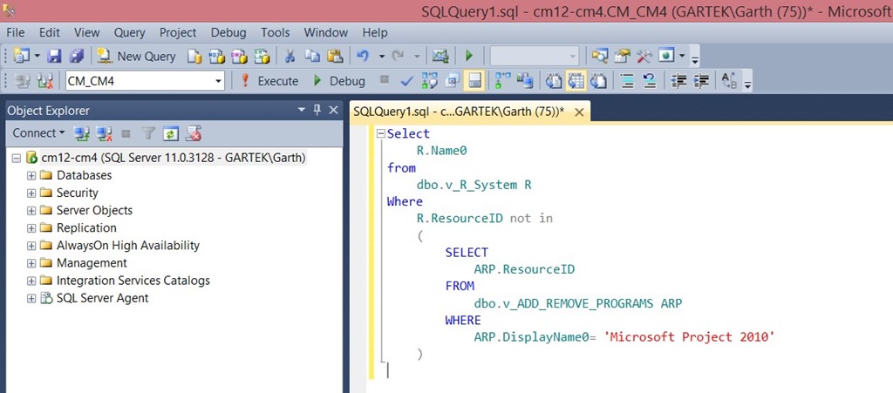893x393 pixels.
Task: Open Object Explorer window position dropdown arrow
Action: (x=302, y=111)
